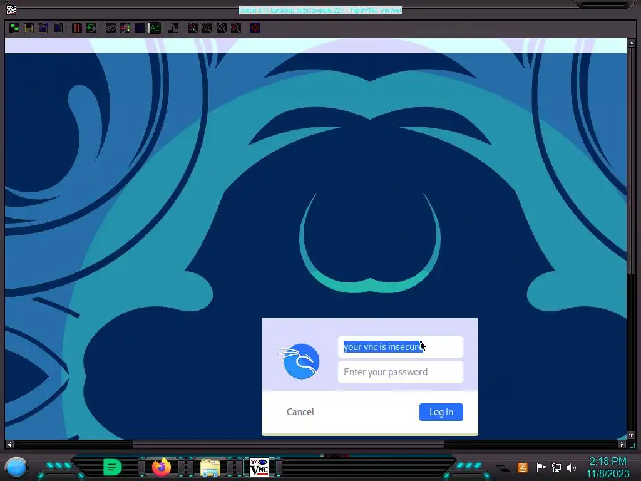Image resolution: width=641 pixels, height=481 pixels.
Task: Click the Zoom in magnifier icon
Action: (193, 28)
